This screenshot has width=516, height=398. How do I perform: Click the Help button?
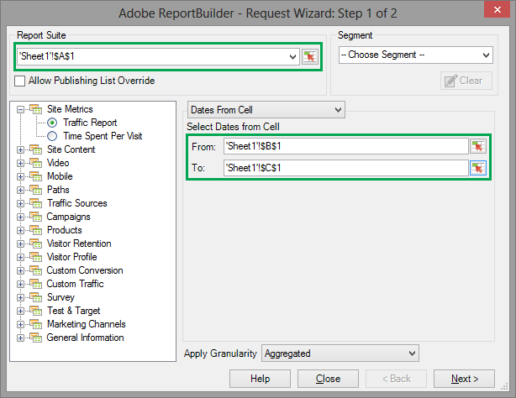pos(260,379)
